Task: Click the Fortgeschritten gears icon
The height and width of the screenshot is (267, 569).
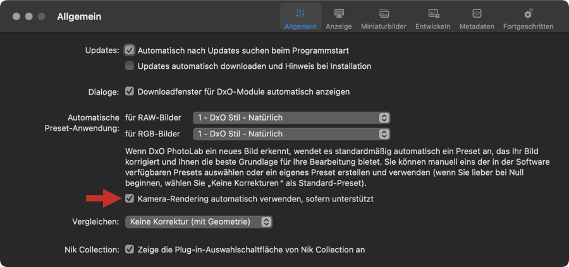Action: click(529, 13)
